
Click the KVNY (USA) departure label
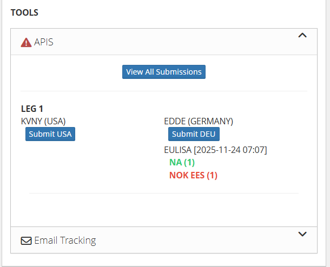click(x=43, y=121)
